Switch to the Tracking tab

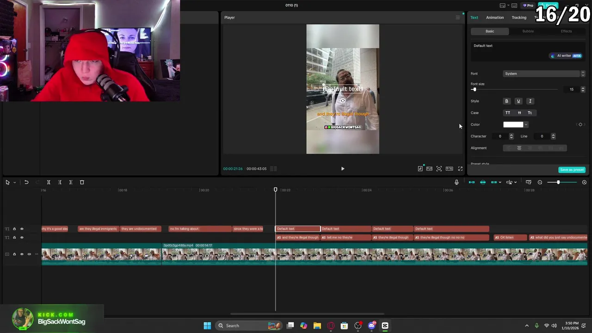click(519, 18)
